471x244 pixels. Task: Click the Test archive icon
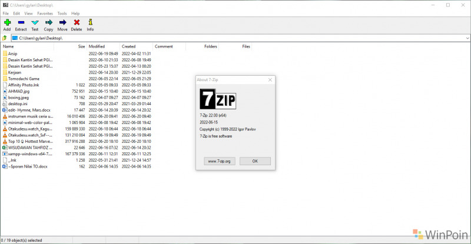35,22
